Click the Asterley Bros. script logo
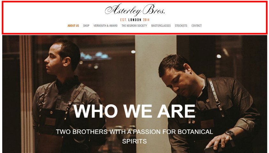Image resolution: width=269 pixels, height=153 pixels. 135,10
